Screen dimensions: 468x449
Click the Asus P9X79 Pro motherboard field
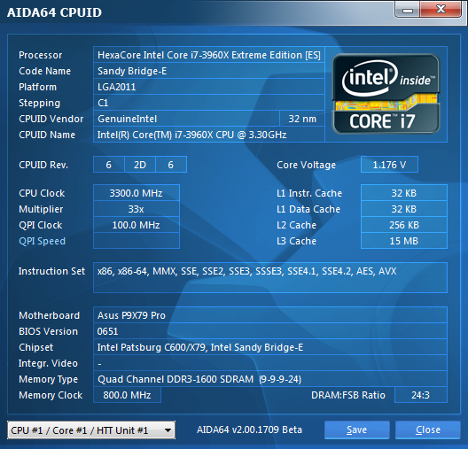[270, 315]
